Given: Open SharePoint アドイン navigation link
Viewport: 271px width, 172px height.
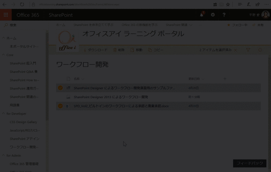Looking at the screenshot, I should click(x=24, y=139).
